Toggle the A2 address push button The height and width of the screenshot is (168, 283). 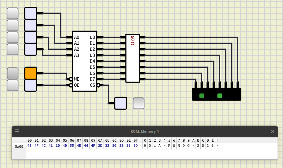(x=13, y=37)
